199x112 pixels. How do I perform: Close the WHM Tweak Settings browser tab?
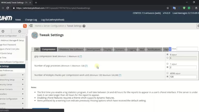pyautogui.click(x=30, y=3)
